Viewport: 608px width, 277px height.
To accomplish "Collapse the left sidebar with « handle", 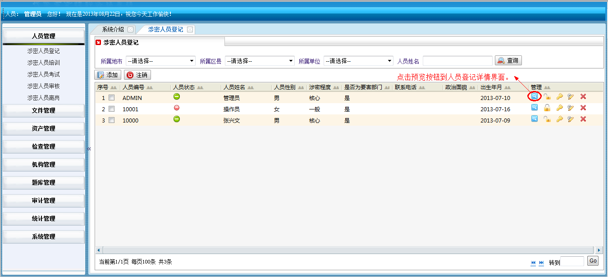I will click(89, 149).
